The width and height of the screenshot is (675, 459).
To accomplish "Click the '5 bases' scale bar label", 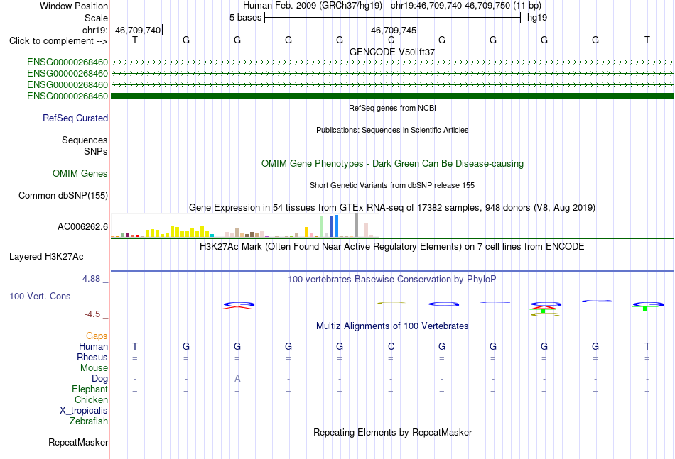I will (245, 18).
